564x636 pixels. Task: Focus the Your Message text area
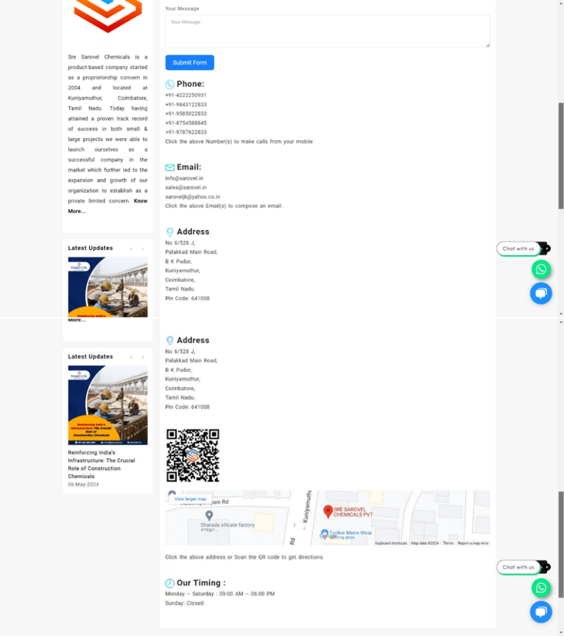327,31
